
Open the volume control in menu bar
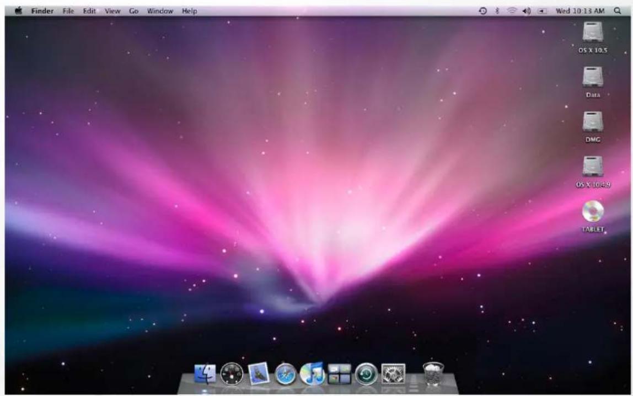(527, 11)
